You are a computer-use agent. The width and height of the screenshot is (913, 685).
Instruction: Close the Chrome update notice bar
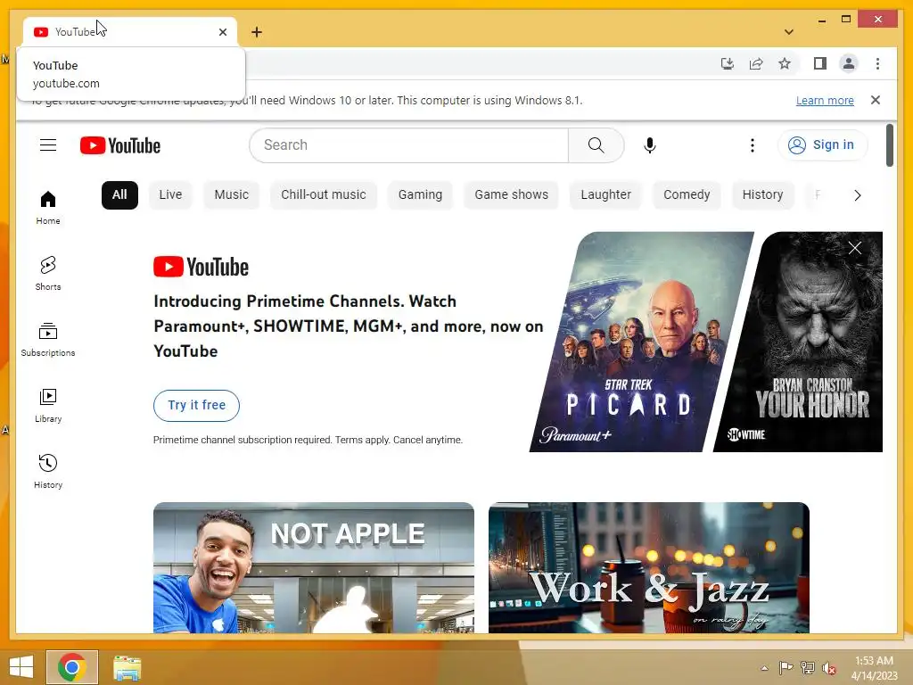pyautogui.click(x=876, y=100)
